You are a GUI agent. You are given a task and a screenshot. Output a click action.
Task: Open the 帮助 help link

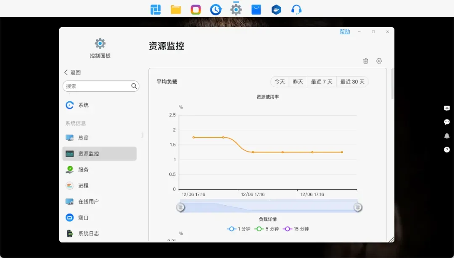(345, 32)
